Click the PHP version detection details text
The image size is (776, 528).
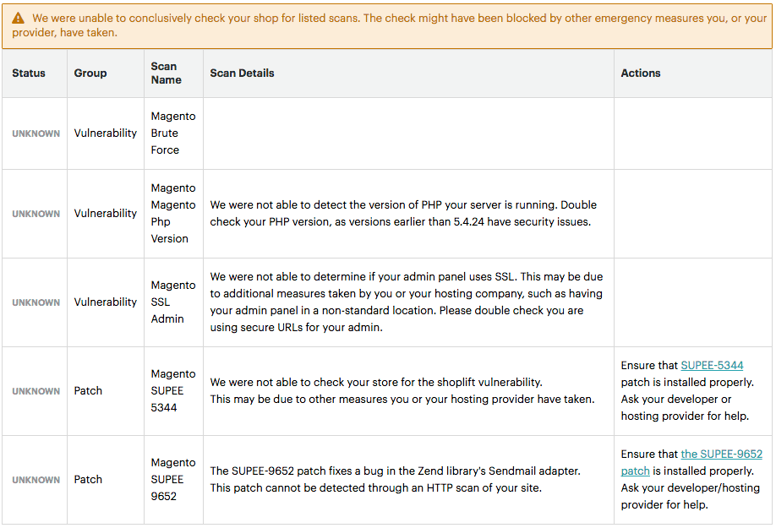[403, 214]
